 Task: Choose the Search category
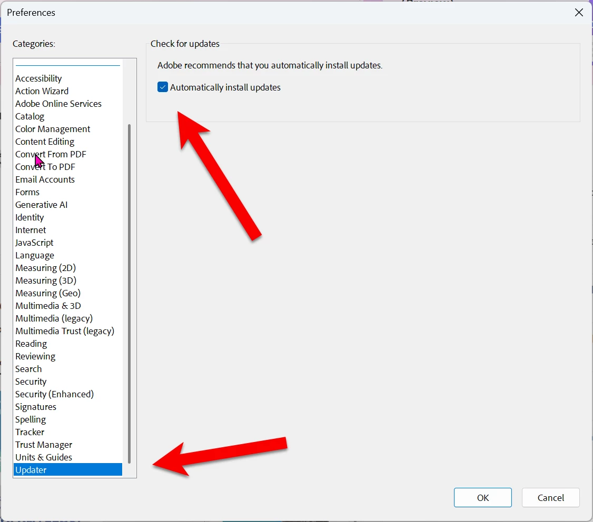click(x=29, y=369)
